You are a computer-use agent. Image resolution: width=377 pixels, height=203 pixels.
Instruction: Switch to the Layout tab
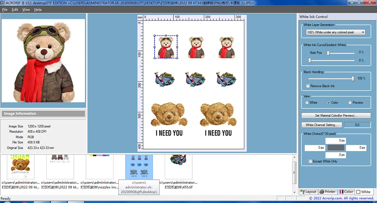(x=308, y=192)
